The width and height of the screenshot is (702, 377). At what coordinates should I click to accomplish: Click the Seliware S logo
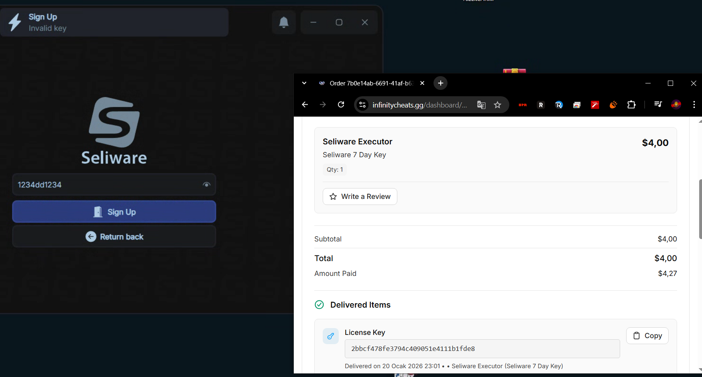click(114, 122)
